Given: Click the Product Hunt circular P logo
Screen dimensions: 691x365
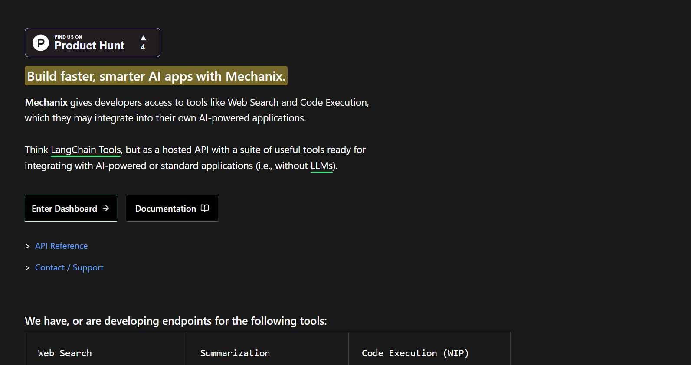Looking at the screenshot, I should 41,42.
